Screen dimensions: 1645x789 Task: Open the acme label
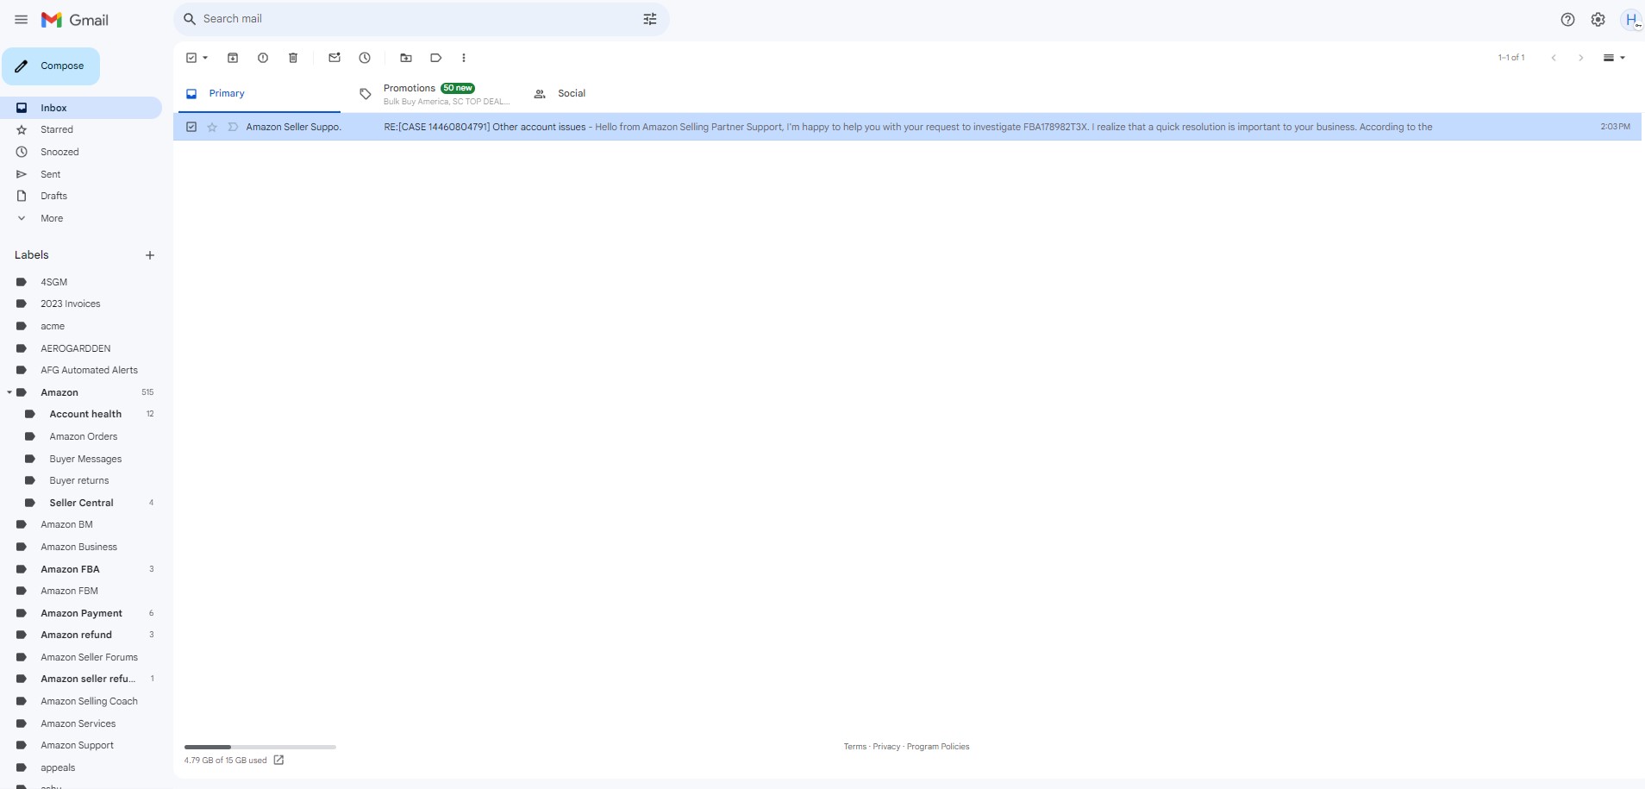coord(53,326)
